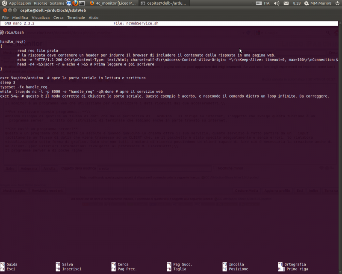This screenshot has height=274, width=342.
Task: Click the ^C Posizione shortcut label
Action: (236, 269)
